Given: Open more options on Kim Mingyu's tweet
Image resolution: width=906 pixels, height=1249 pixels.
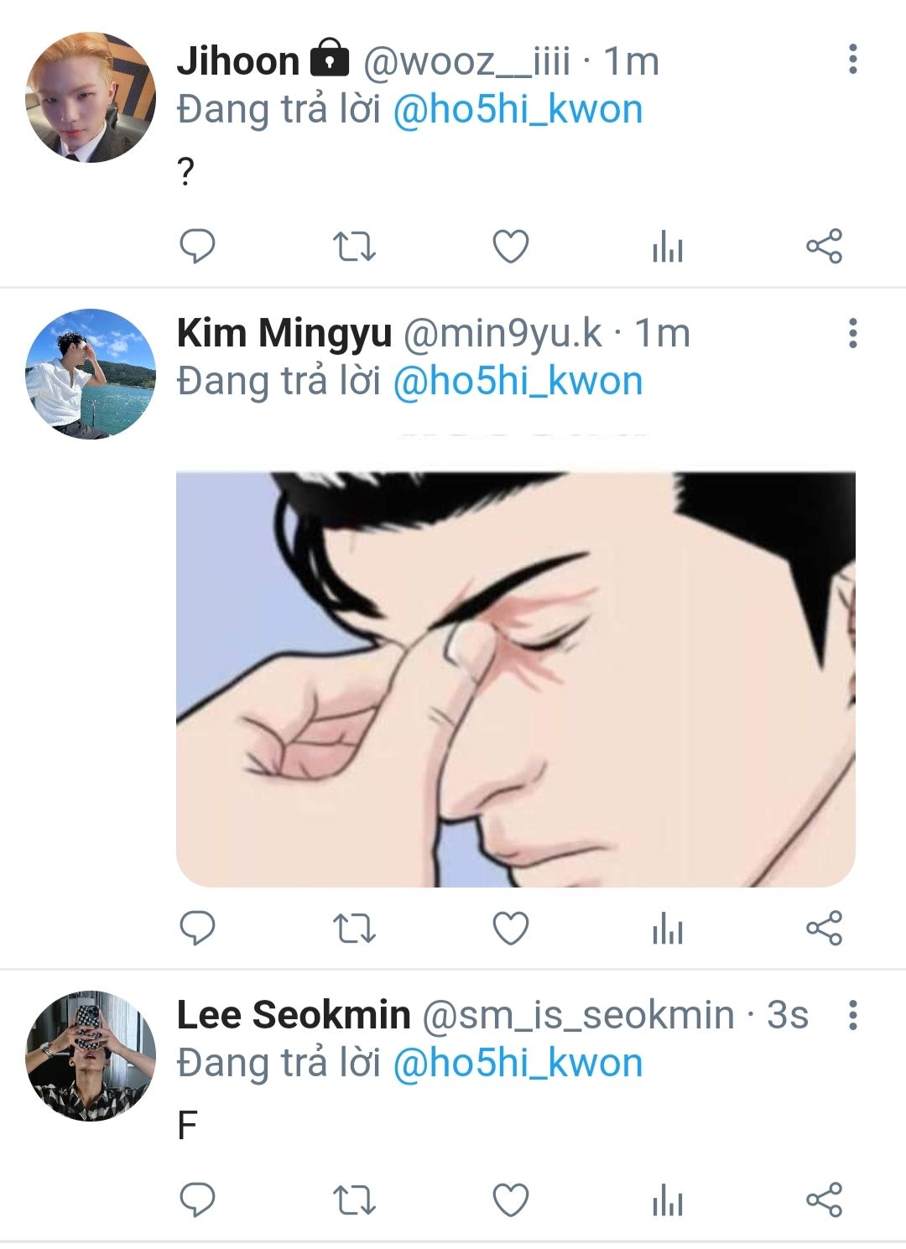Looking at the screenshot, I should coord(852,333).
